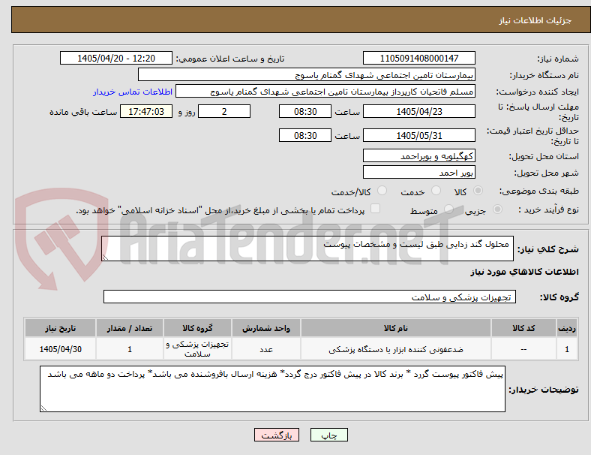Image resolution: width=591 pixels, height=455 pixels.
Task: Toggle the اسناد خزانه اسلامی payment checkbox
Action: 376,209
